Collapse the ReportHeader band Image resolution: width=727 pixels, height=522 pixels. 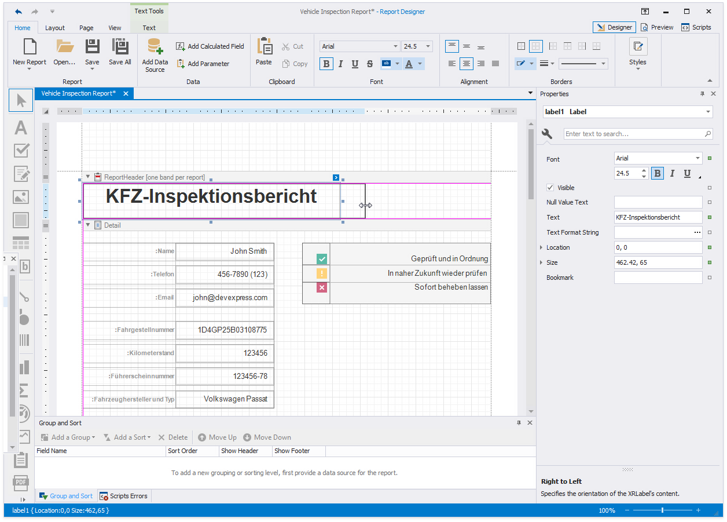[x=88, y=177]
